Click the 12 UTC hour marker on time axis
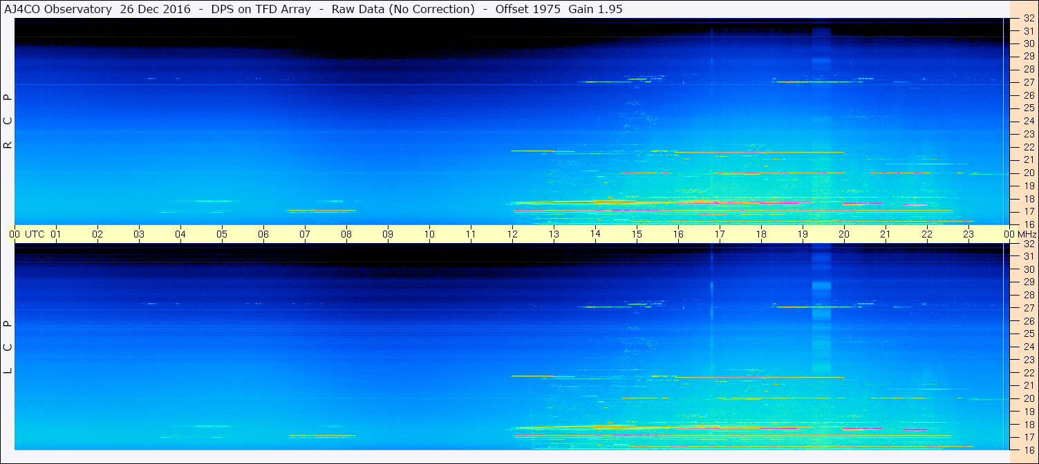This screenshot has width=1039, height=464. click(x=512, y=234)
